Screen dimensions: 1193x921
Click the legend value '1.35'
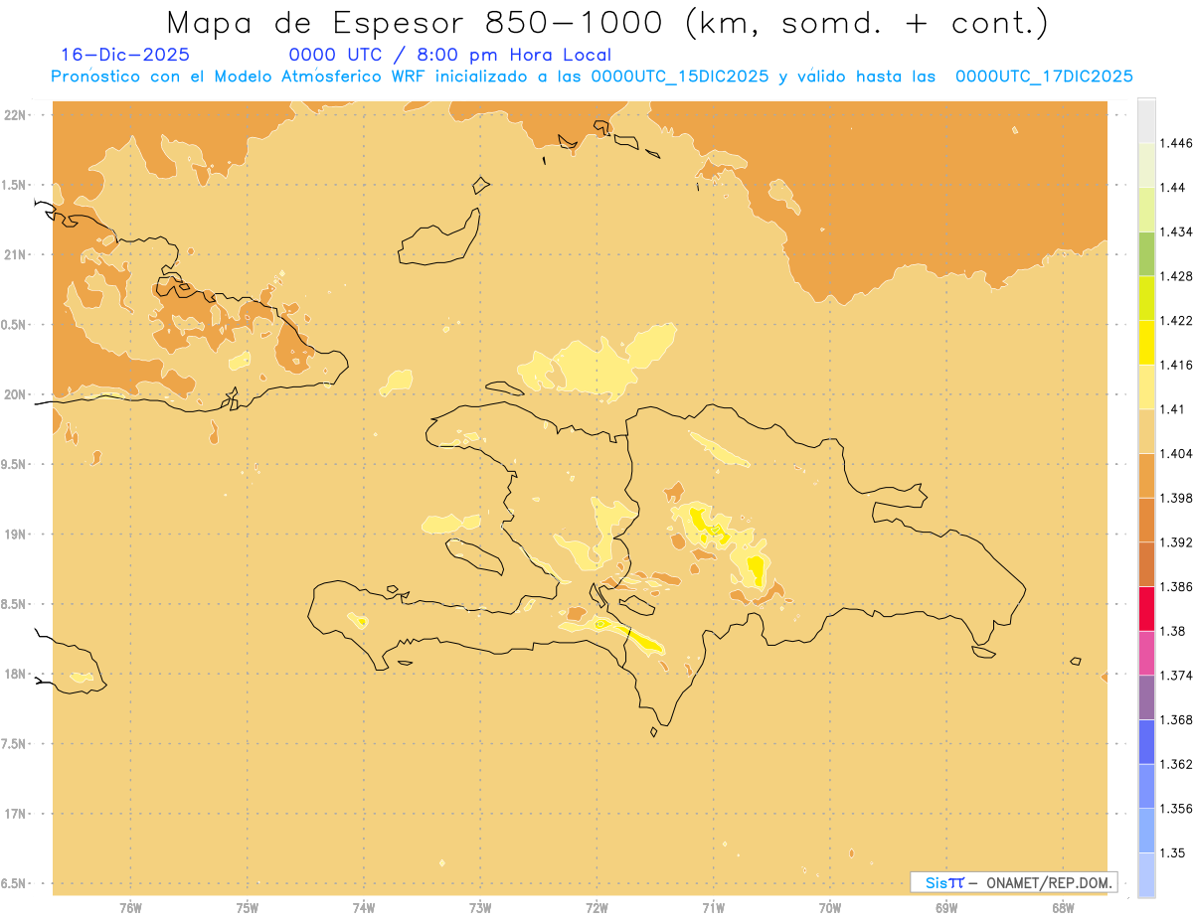pos(1172,852)
